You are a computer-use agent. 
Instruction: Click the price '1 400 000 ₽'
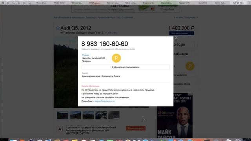pyautogui.click(x=181, y=28)
